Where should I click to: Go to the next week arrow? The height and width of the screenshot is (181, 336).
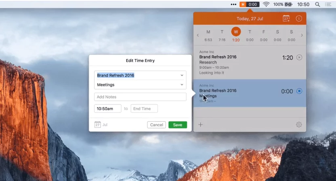[x=302, y=35]
